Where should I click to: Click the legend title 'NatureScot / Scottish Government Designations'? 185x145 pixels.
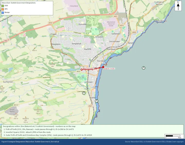(x=19, y=3)
